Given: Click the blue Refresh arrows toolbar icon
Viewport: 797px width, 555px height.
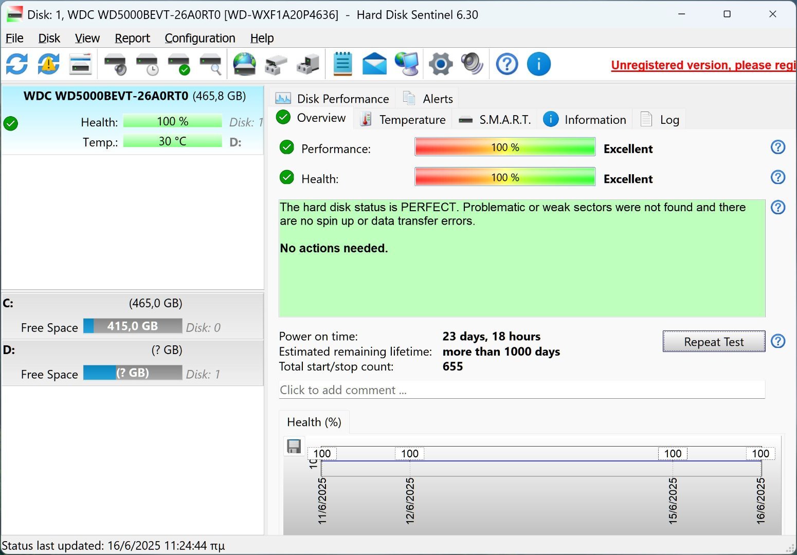Looking at the screenshot, I should point(17,64).
